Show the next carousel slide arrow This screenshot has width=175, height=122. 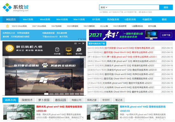coord(83,61)
